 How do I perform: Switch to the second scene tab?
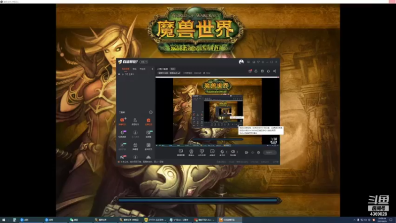pyautogui.click(x=135, y=69)
